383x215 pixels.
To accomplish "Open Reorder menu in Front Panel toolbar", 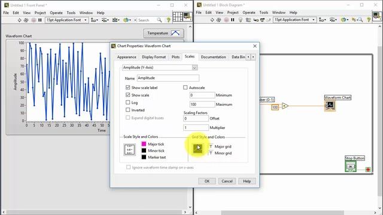I will point(127,20).
